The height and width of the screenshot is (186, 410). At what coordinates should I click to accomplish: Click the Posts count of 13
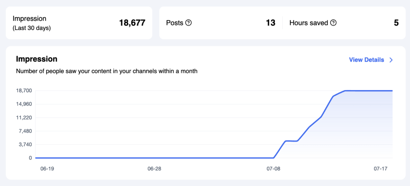pyautogui.click(x=271, y=23)
